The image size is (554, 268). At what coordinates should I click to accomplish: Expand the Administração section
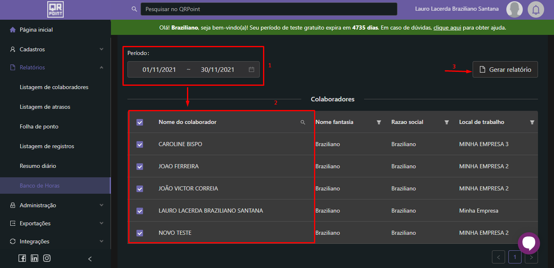tap(55, 205)
